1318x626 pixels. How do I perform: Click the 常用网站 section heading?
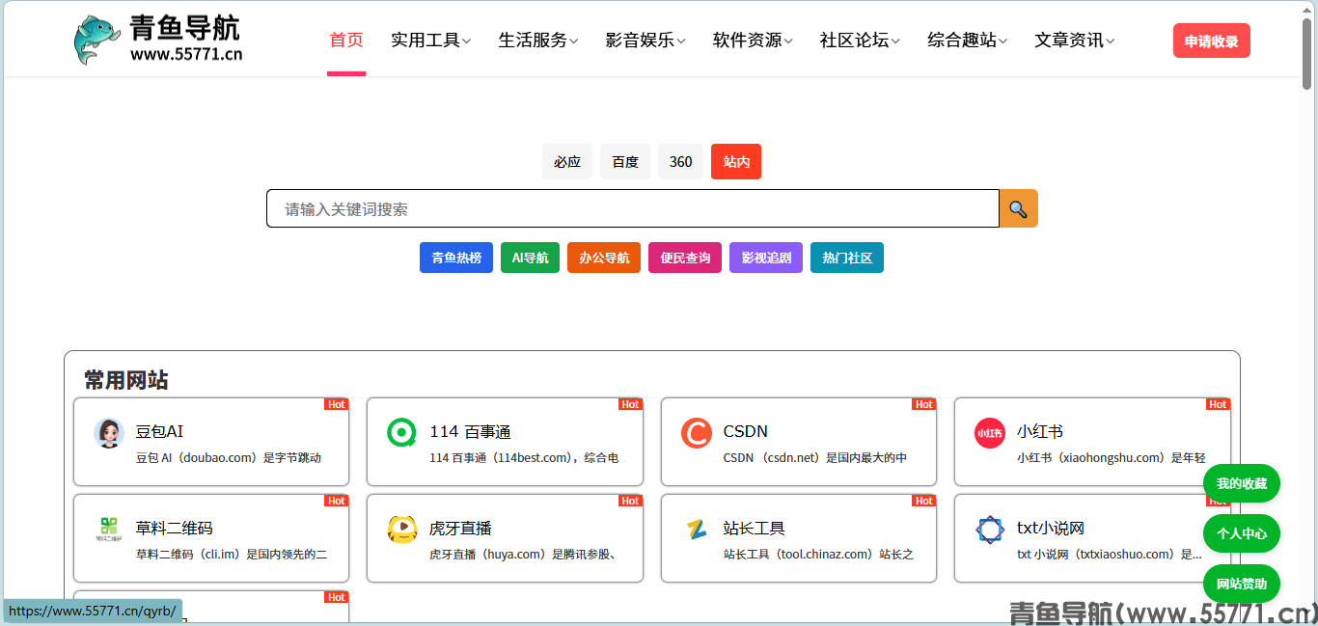click(x=126, y=380)
